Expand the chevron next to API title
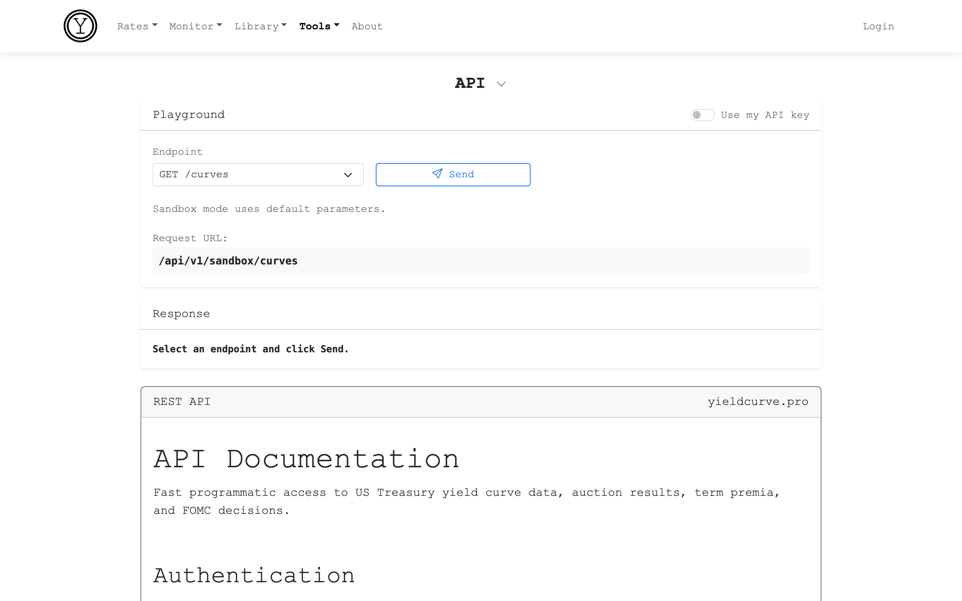 pos(501,84)
